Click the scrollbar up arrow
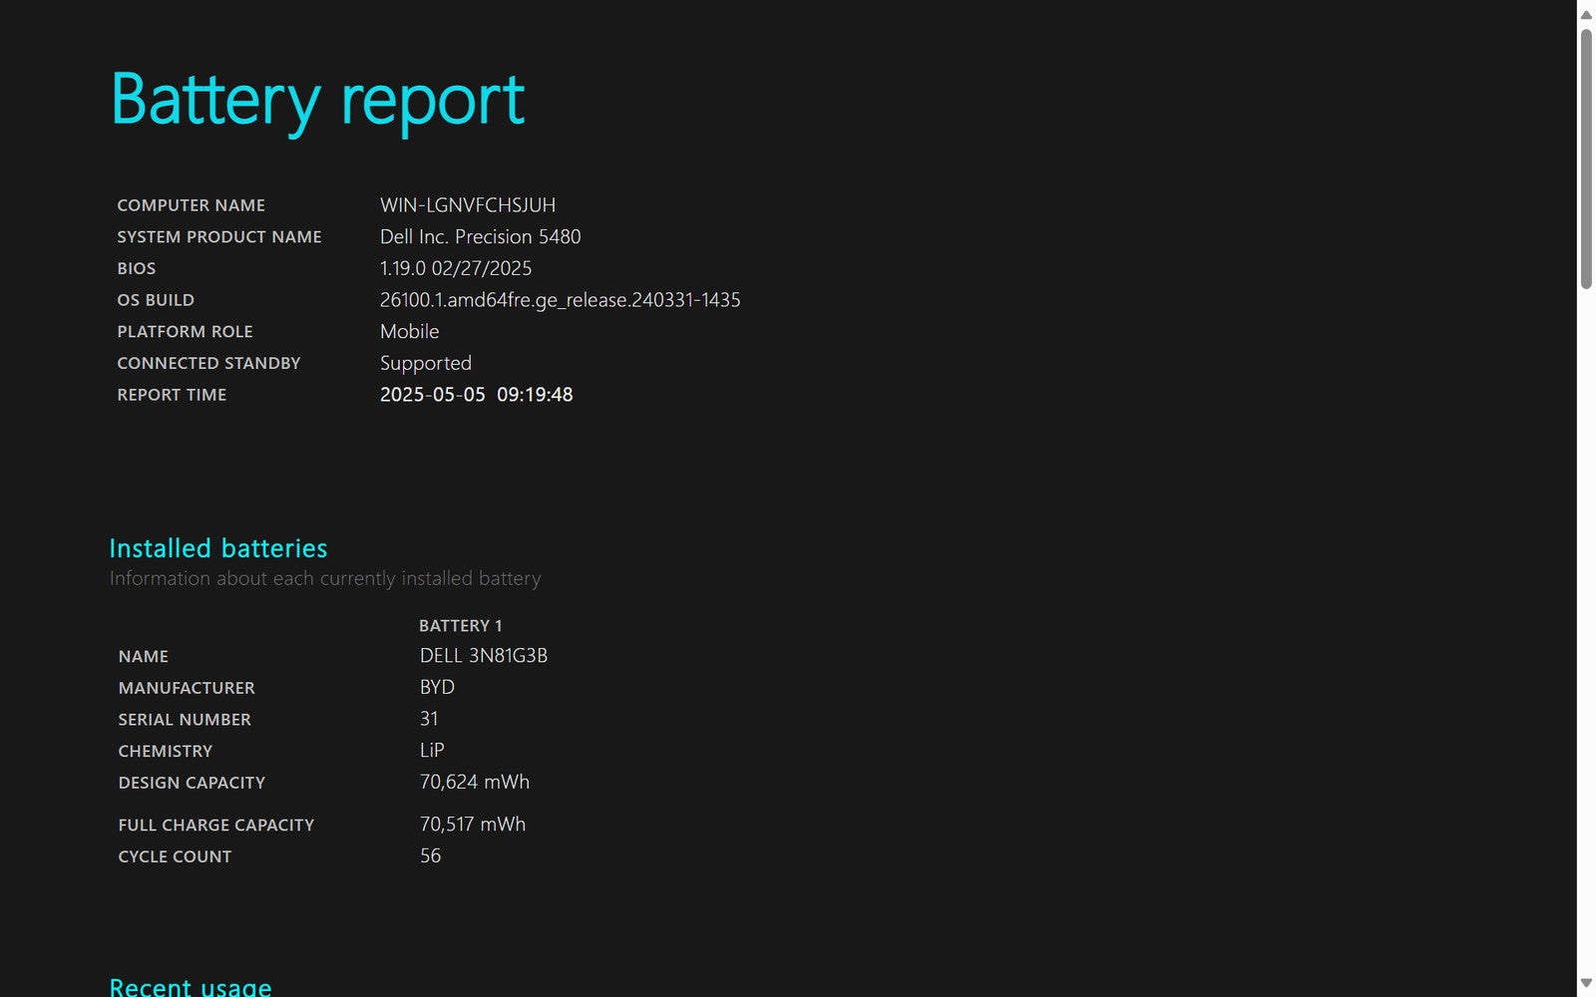This screenshot has width=1596, height=997. pyautogui.click(x=1586, y=14)
